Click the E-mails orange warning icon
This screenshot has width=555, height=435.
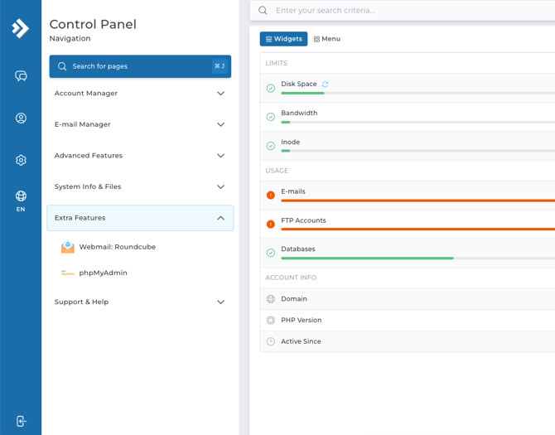271,195
